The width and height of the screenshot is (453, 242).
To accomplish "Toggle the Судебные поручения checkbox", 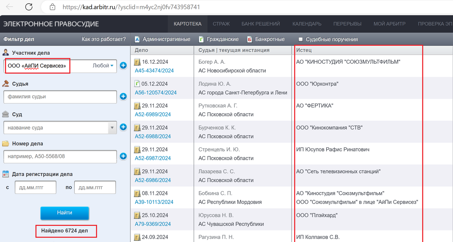I will pyautogui.click(x=301, y=39).
